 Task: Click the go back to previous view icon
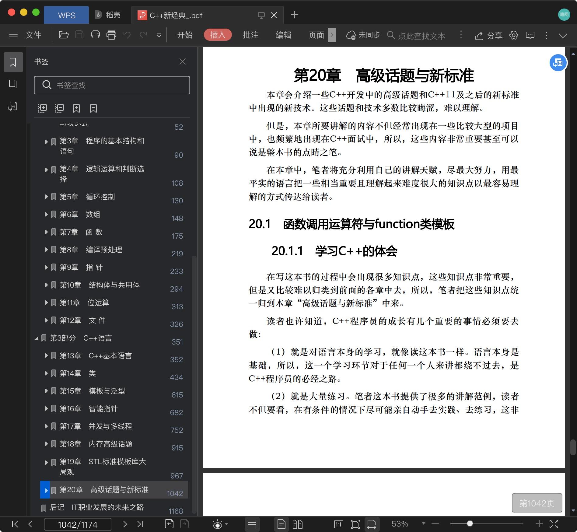[169, 524]
